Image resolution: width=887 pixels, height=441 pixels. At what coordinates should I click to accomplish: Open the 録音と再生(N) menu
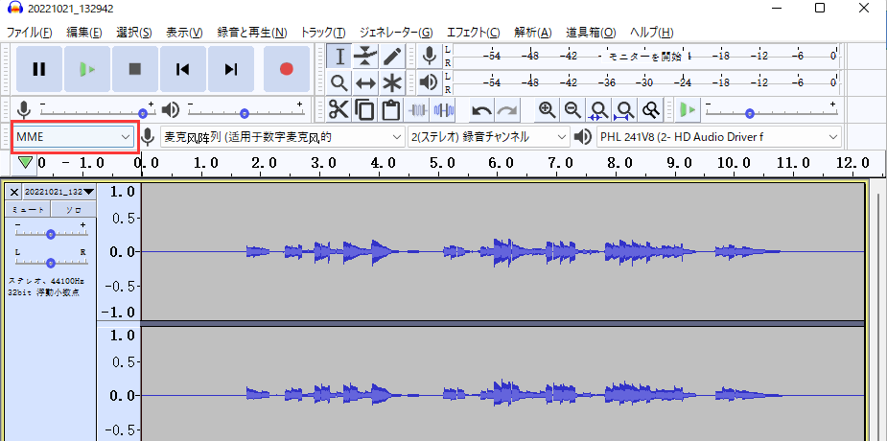click(x=252, y=33)
